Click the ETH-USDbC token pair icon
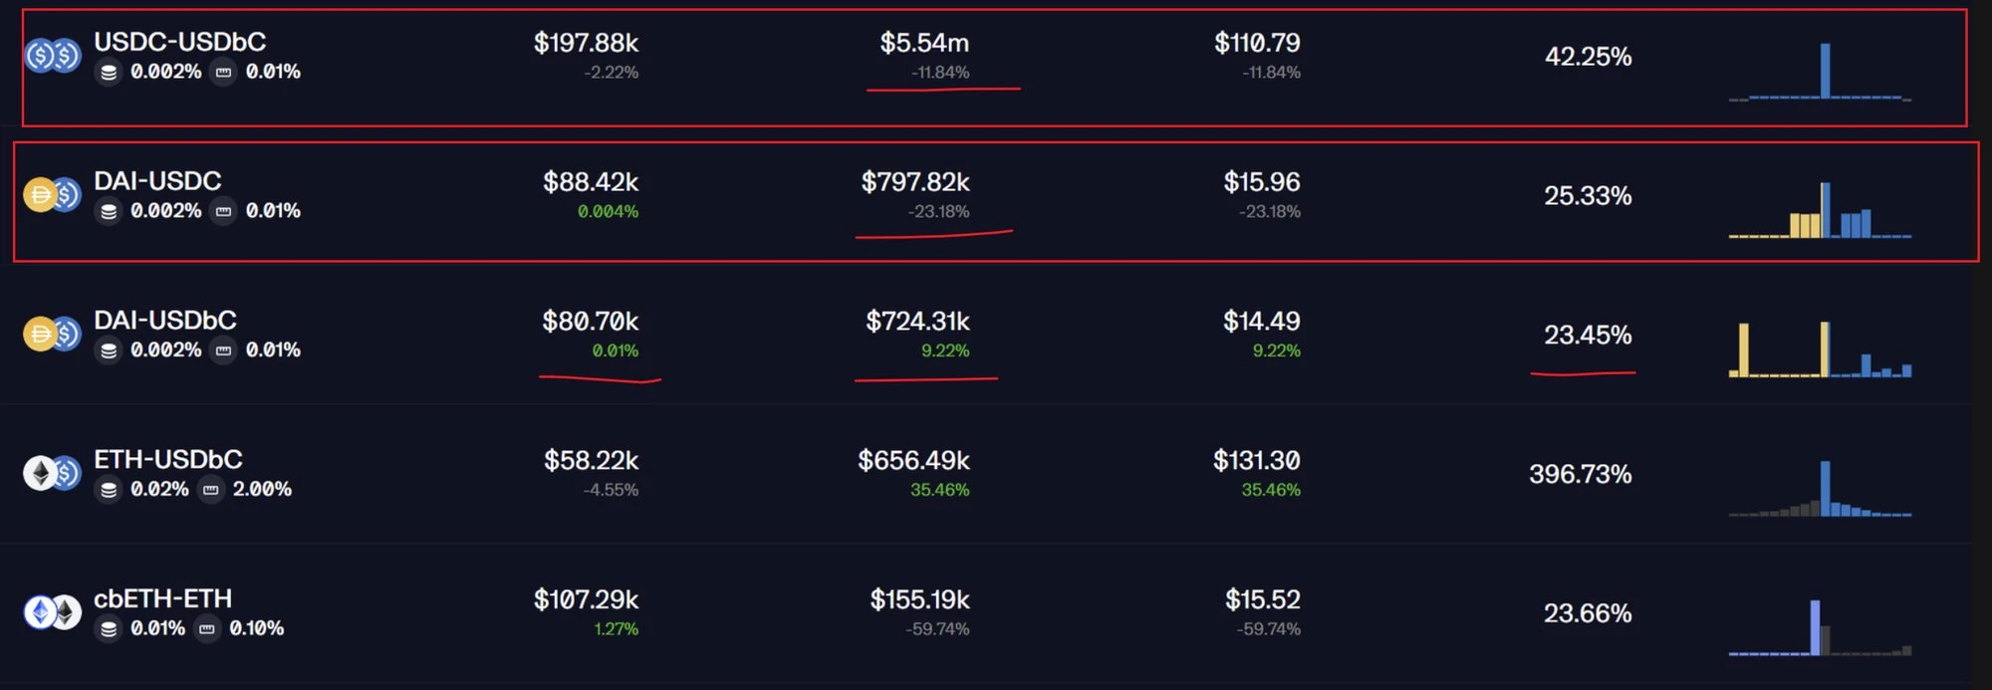 [x=52, y=474]
